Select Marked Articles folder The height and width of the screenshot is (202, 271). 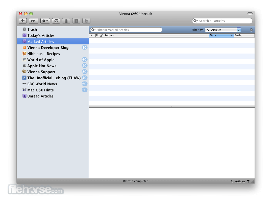(53, 41)
